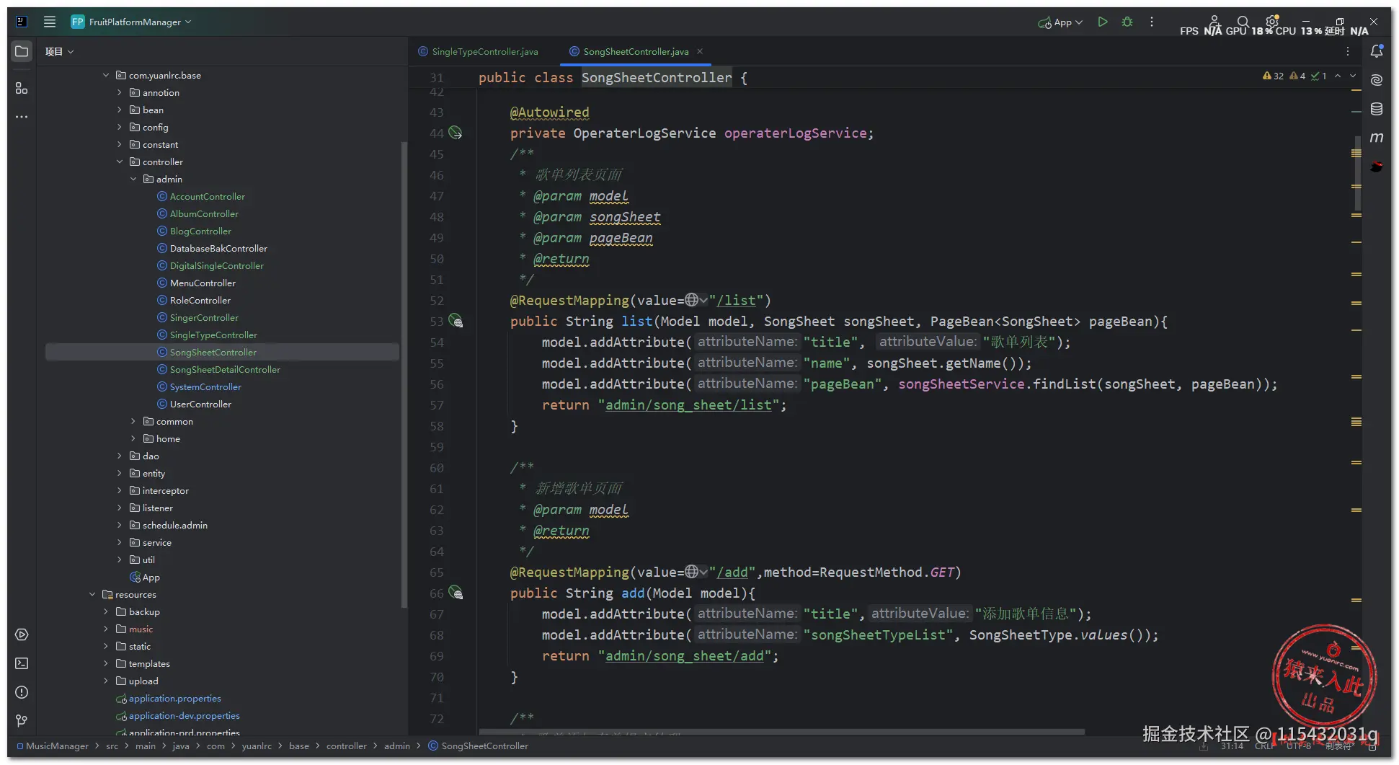The height and width of the screenshot is (765, 1399).
Task: Open the user account icon
Action: (x=1214, y=21)
